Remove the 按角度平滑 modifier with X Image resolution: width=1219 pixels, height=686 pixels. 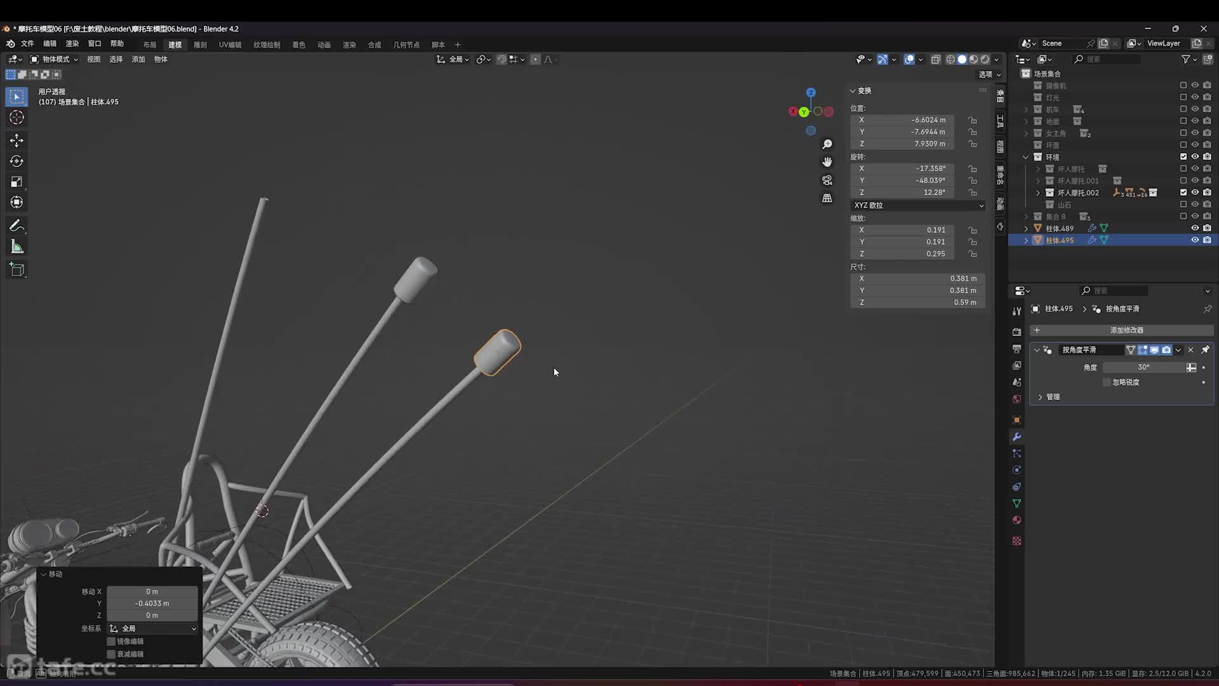click(x=1191, y=350)
